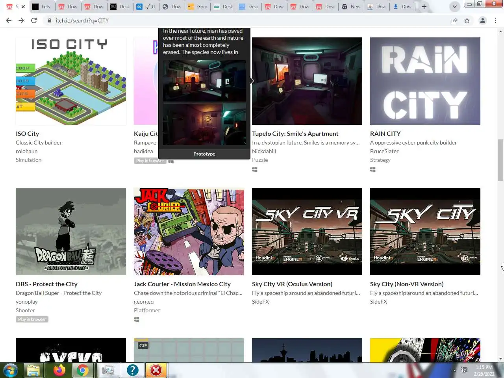
Task: Switch to Chrome in the taskbar
Action: click(83, 370)
